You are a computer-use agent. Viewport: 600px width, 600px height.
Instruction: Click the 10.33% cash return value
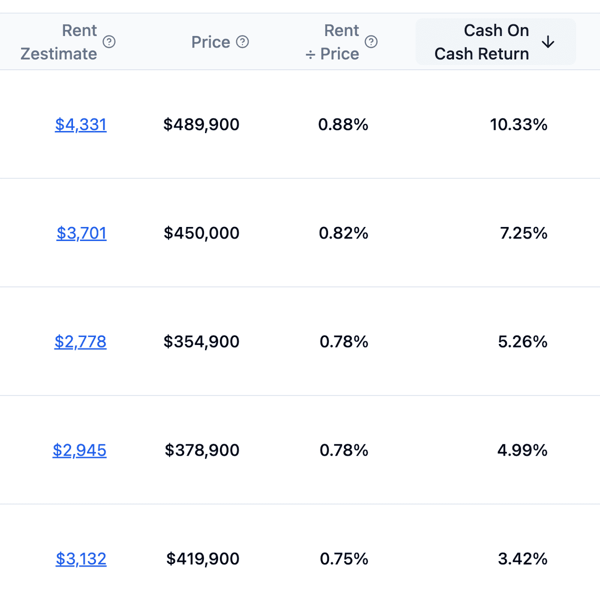[518, 124]
